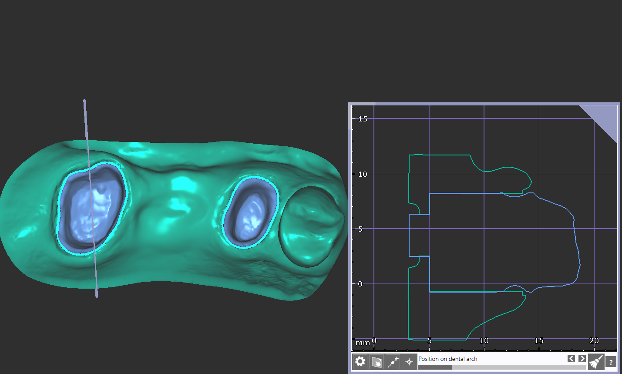Select the move section plane tool

[x=377, y=361]
